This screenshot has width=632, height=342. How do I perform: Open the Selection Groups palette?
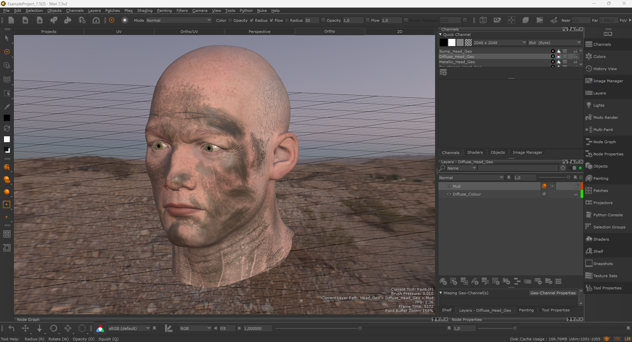pos(609,227)
